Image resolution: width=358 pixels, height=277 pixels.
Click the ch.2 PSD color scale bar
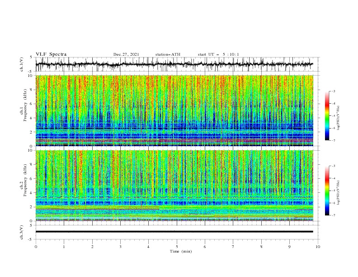tap(327, 191)
